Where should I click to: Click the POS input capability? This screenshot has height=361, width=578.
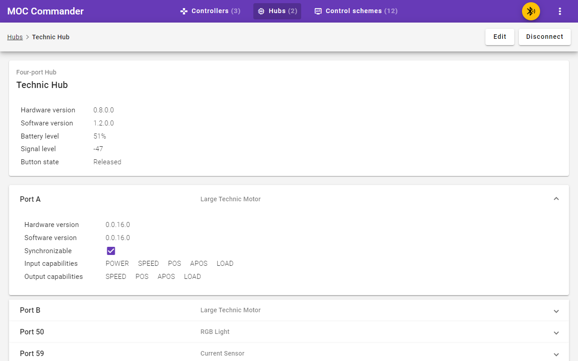pos(174,264)
